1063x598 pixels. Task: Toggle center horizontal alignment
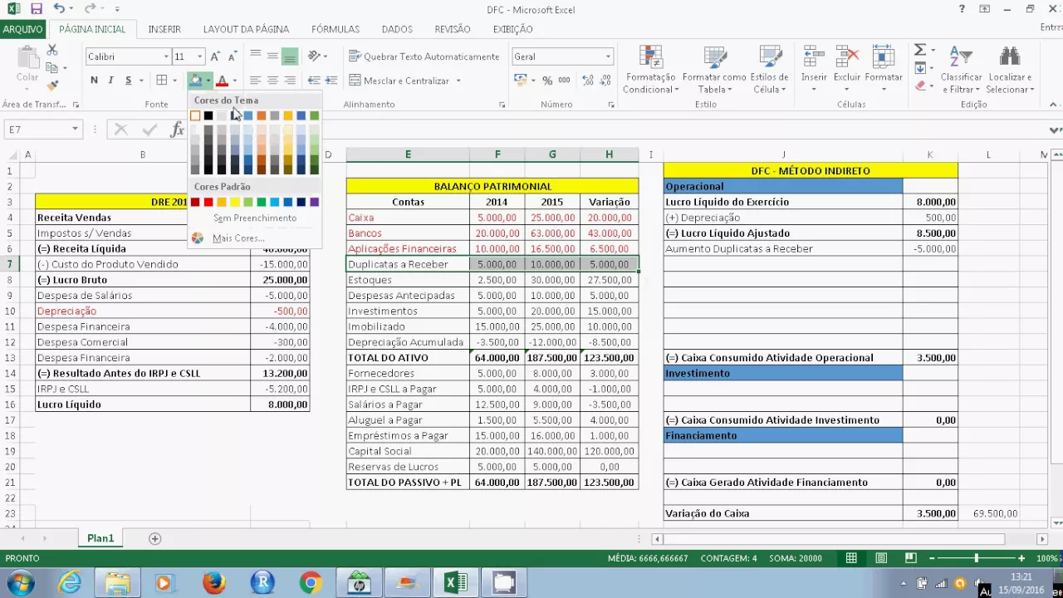coord(272,81)
